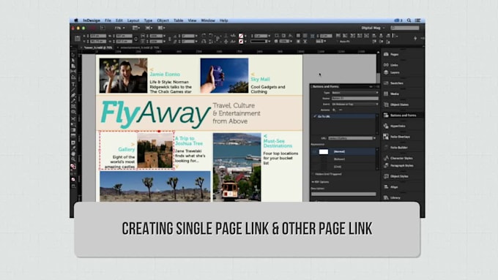Open the Library panel
This screenshot has height=280, width=498.
[x=392, y=198]
